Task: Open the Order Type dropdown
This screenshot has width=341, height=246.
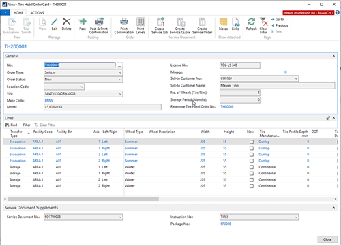Action: [x=120, y=72]
